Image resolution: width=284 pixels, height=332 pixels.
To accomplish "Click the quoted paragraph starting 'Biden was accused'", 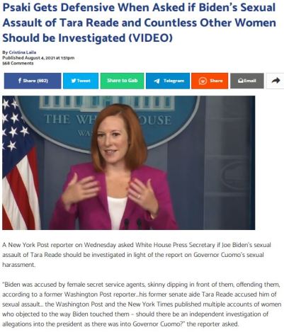I will (142, 304).
